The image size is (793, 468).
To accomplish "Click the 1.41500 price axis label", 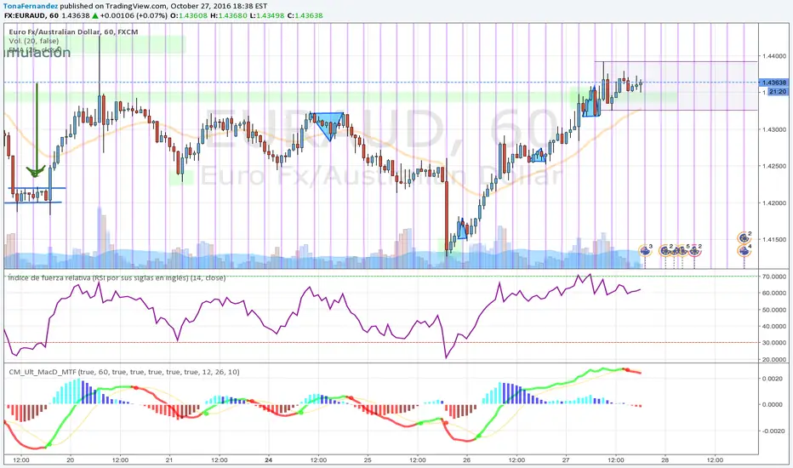I will click(x=773, y=239).
